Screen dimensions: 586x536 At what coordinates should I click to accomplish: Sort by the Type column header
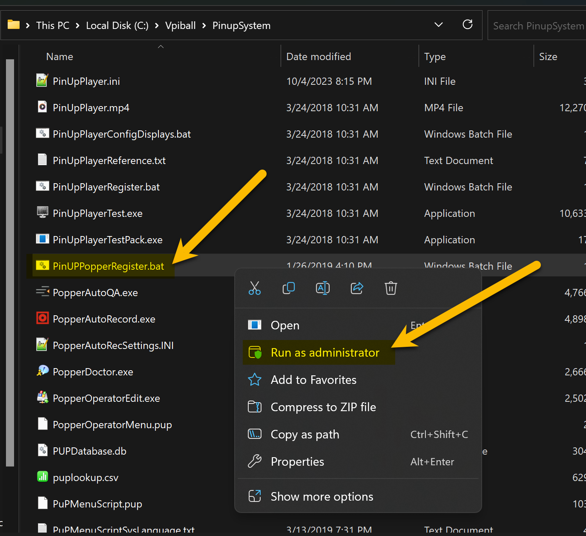click(x=435, y=57)
